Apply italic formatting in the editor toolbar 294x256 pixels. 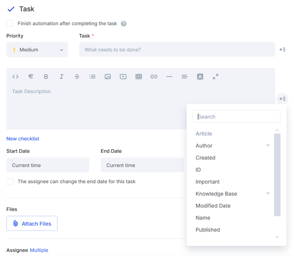(62, 77)
